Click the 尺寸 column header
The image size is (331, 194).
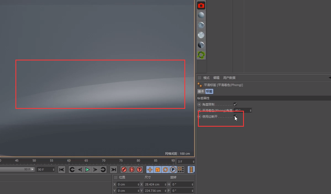coord(148,178)
